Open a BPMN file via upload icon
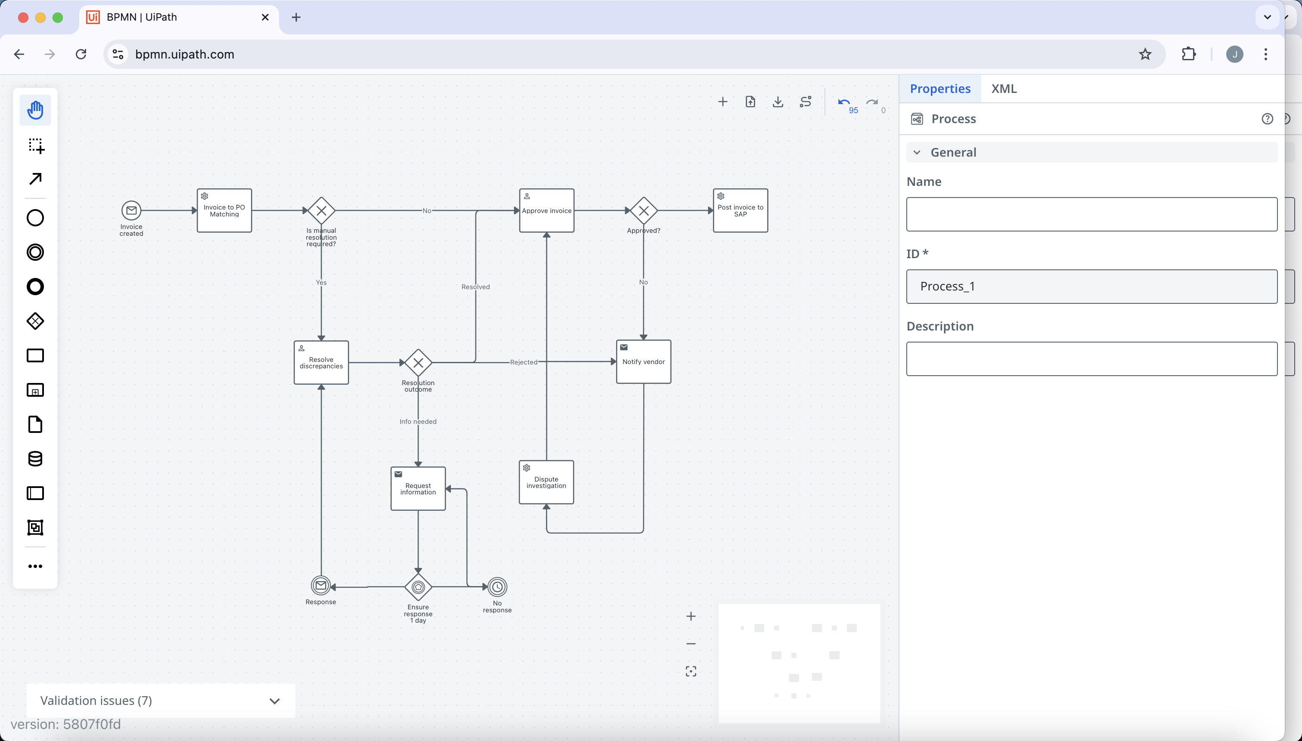 [750, 102]
